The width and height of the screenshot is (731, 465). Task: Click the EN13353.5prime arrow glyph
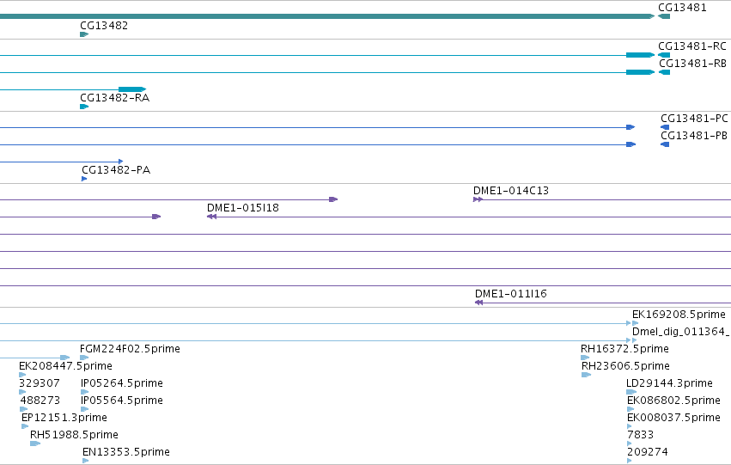coord(85,462)
